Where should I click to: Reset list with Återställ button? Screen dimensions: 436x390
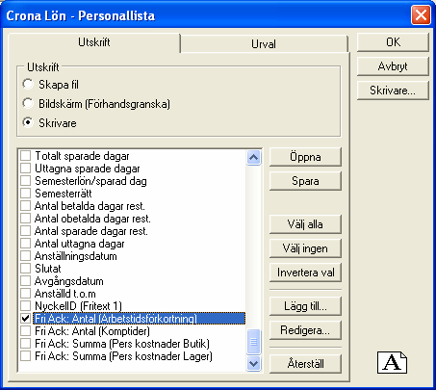point(305,364)
